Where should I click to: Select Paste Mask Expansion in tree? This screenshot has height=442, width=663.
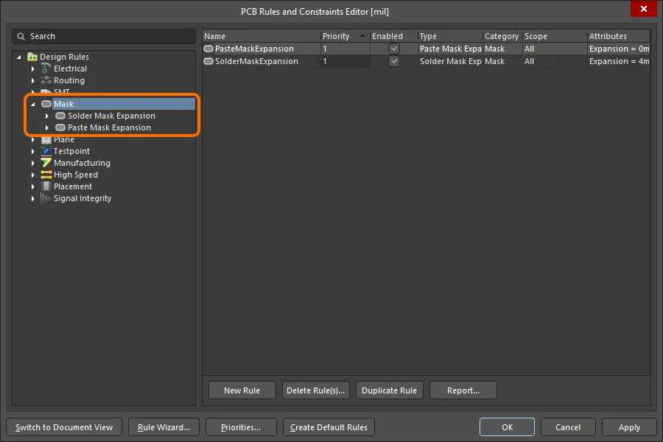click(109, 127)
